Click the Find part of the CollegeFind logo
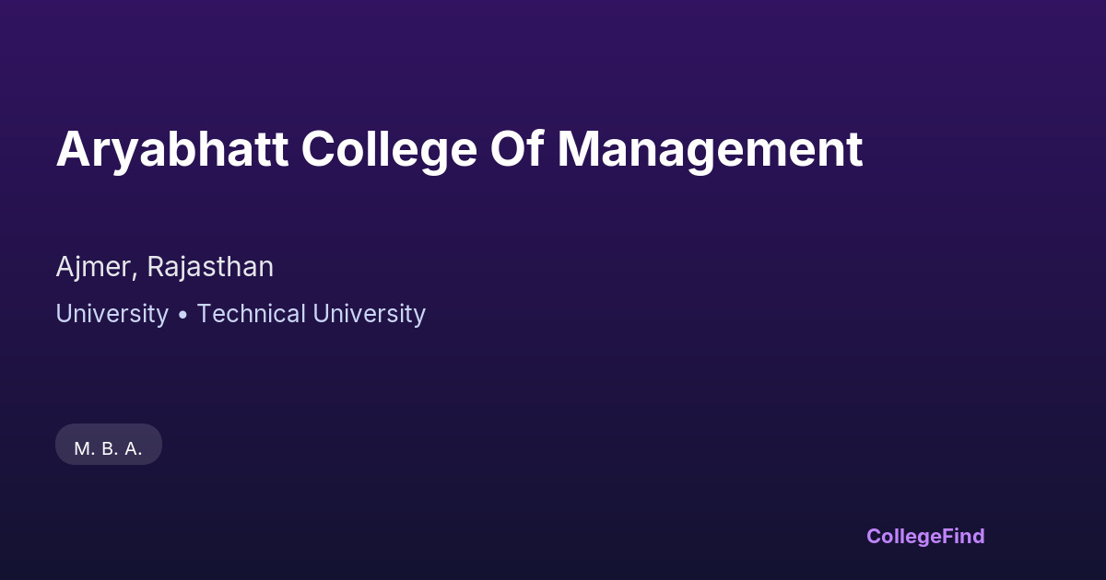 tap(962, 536)
